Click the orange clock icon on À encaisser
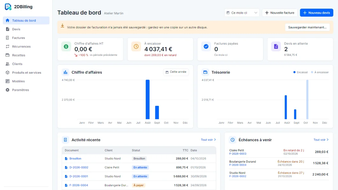The width and height of the screenshot is (338, 190). click(136, 47)
